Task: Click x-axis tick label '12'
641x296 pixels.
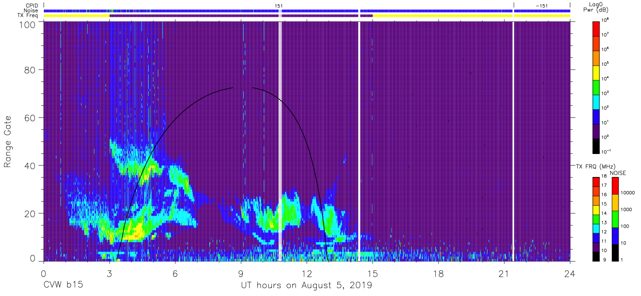Action: (x=306, y=274)
